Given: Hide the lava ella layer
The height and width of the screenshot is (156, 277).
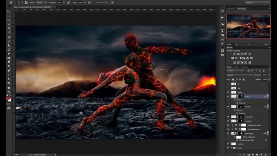Looking at the screenshot, I should coord(228,107).
